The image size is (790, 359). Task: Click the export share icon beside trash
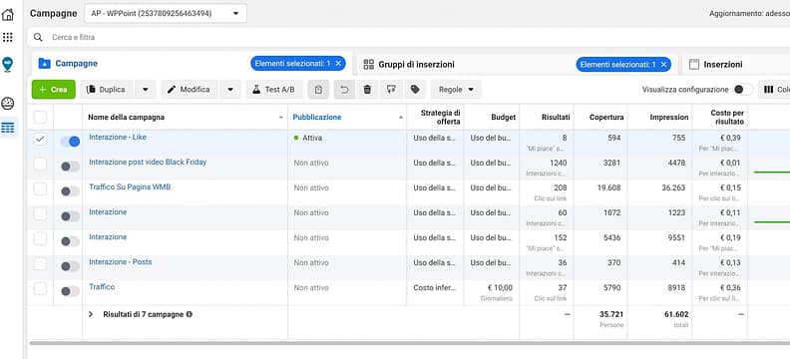[391, 89]
